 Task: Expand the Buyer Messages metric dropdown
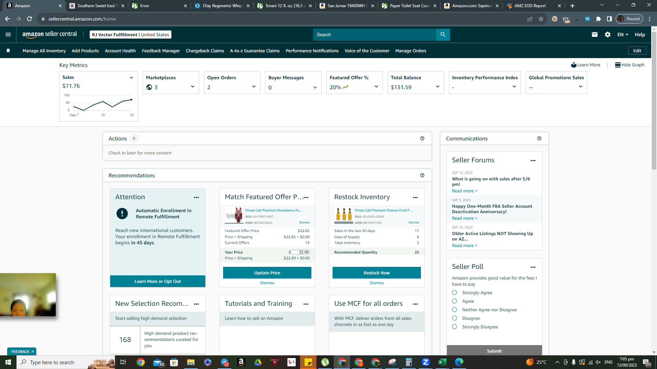(315, 87)
